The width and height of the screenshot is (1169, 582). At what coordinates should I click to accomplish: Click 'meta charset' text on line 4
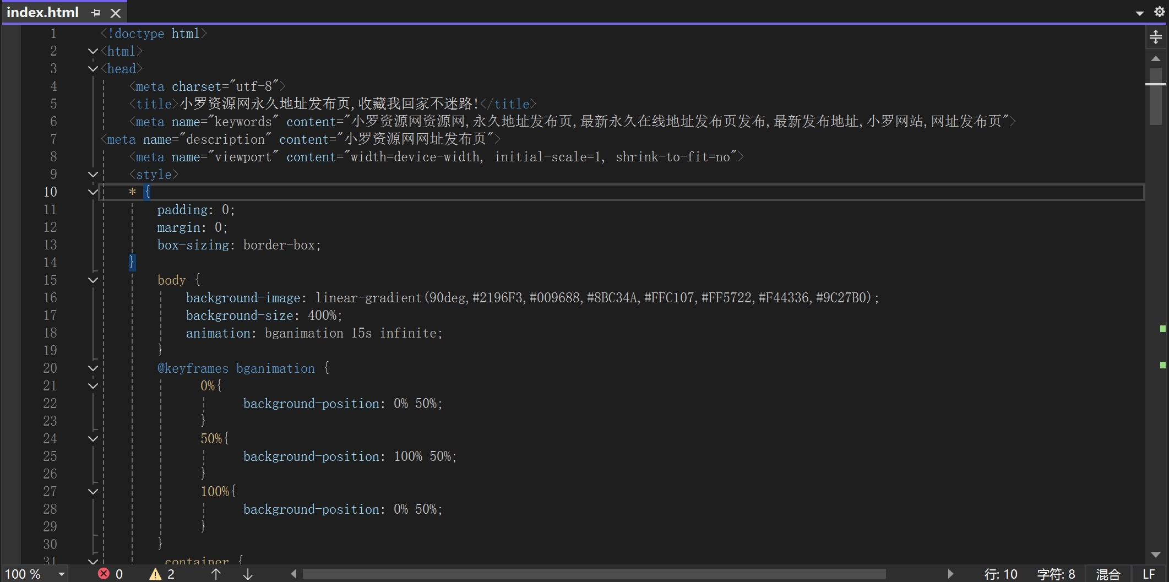pos(208,86)
